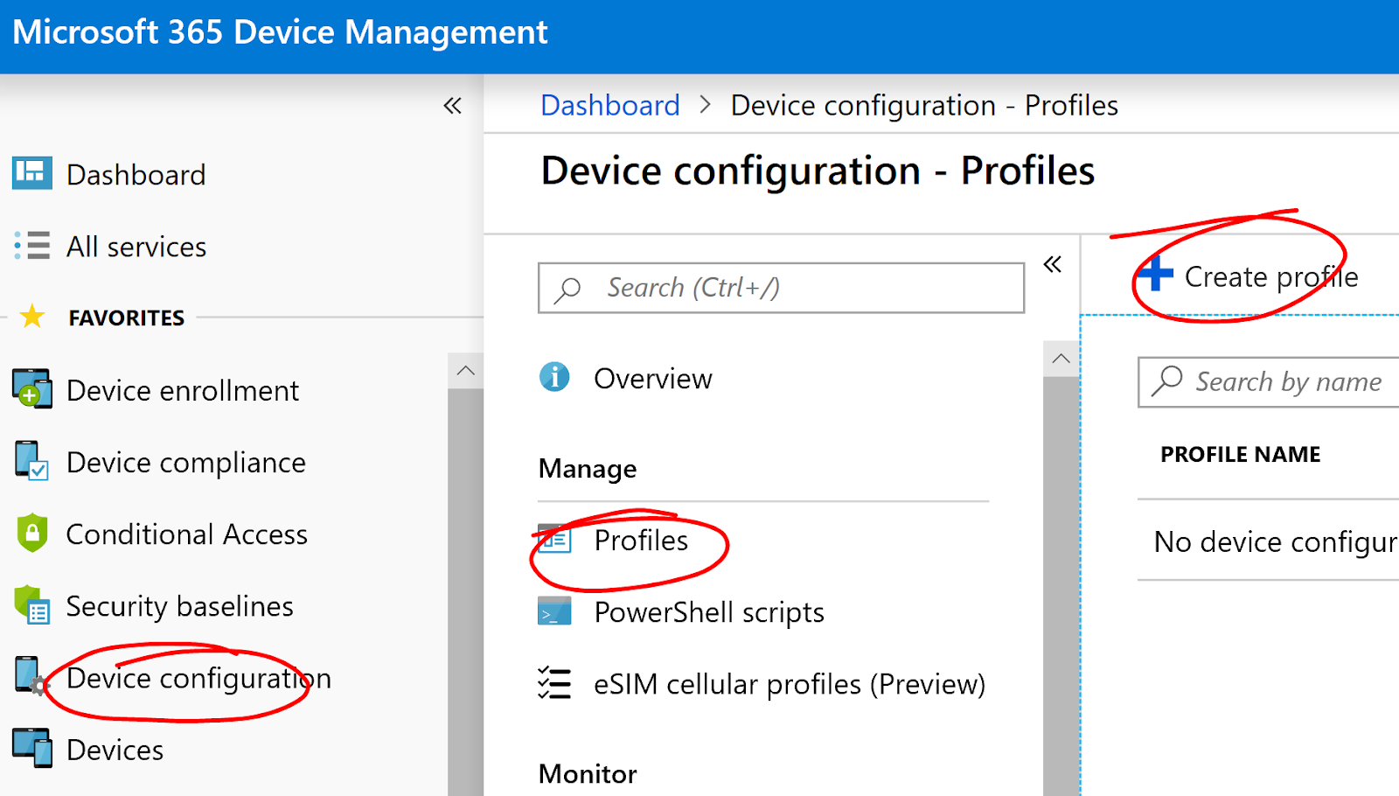Open Conditional Access using the padlock icon
Image resolution: width=1399 pixels, height=796 pixels.
coord(31,534)
